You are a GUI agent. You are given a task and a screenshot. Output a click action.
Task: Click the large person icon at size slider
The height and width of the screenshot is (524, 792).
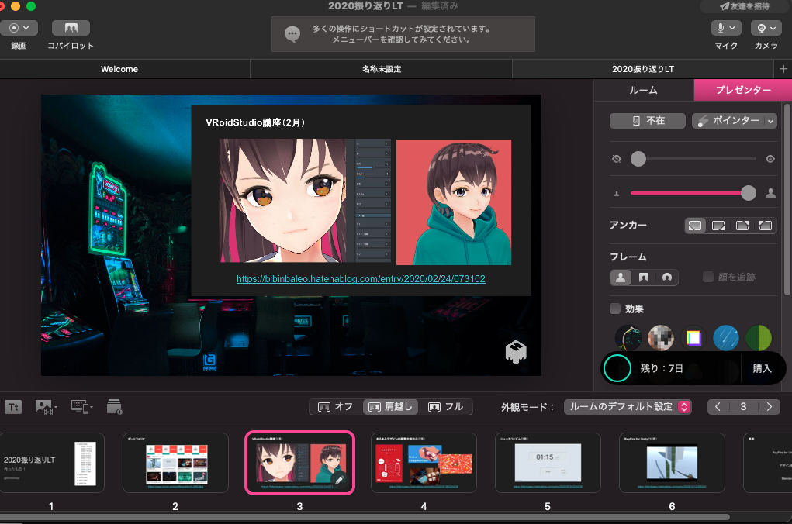pyautogui.click(x=770, y=193)
